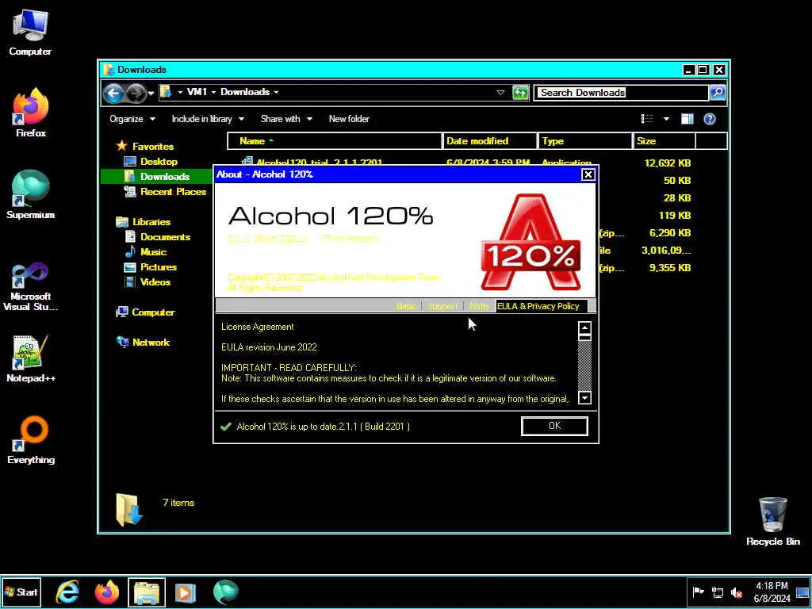This screenshot has width=812, height=609.
Task: Click the muted volume tray icon
Action: [x=737, y=592]
